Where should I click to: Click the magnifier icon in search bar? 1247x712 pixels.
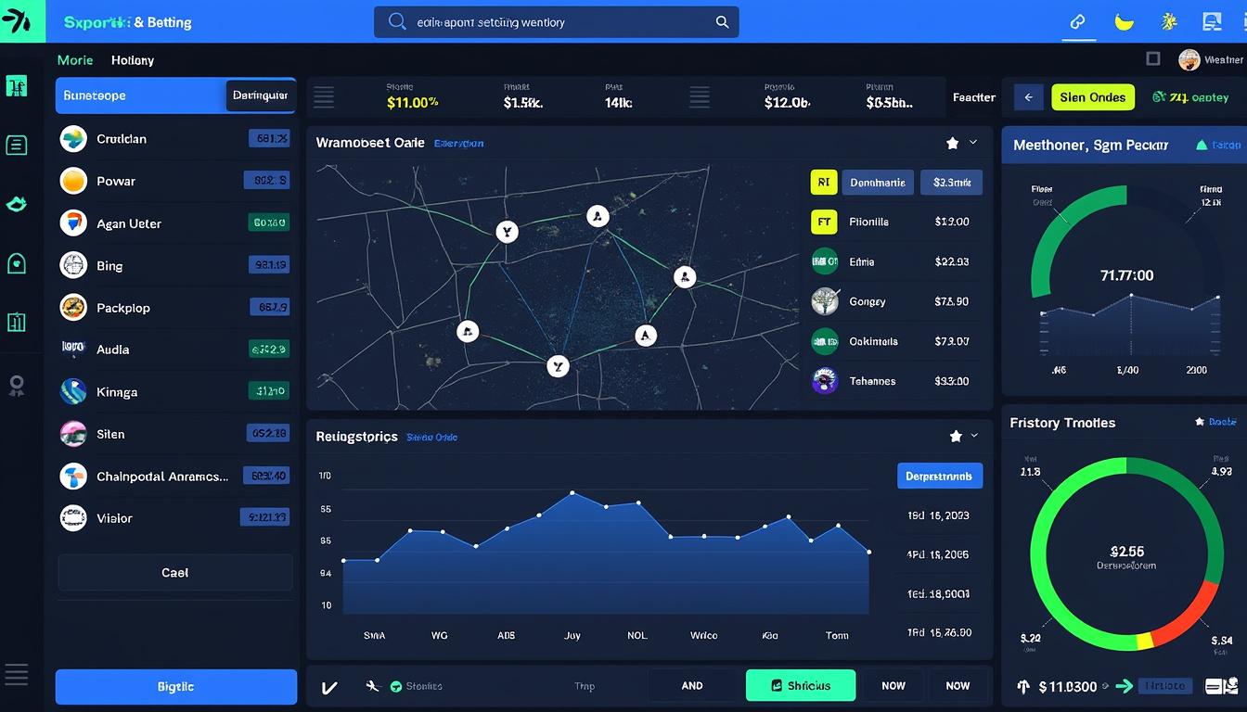722,22
